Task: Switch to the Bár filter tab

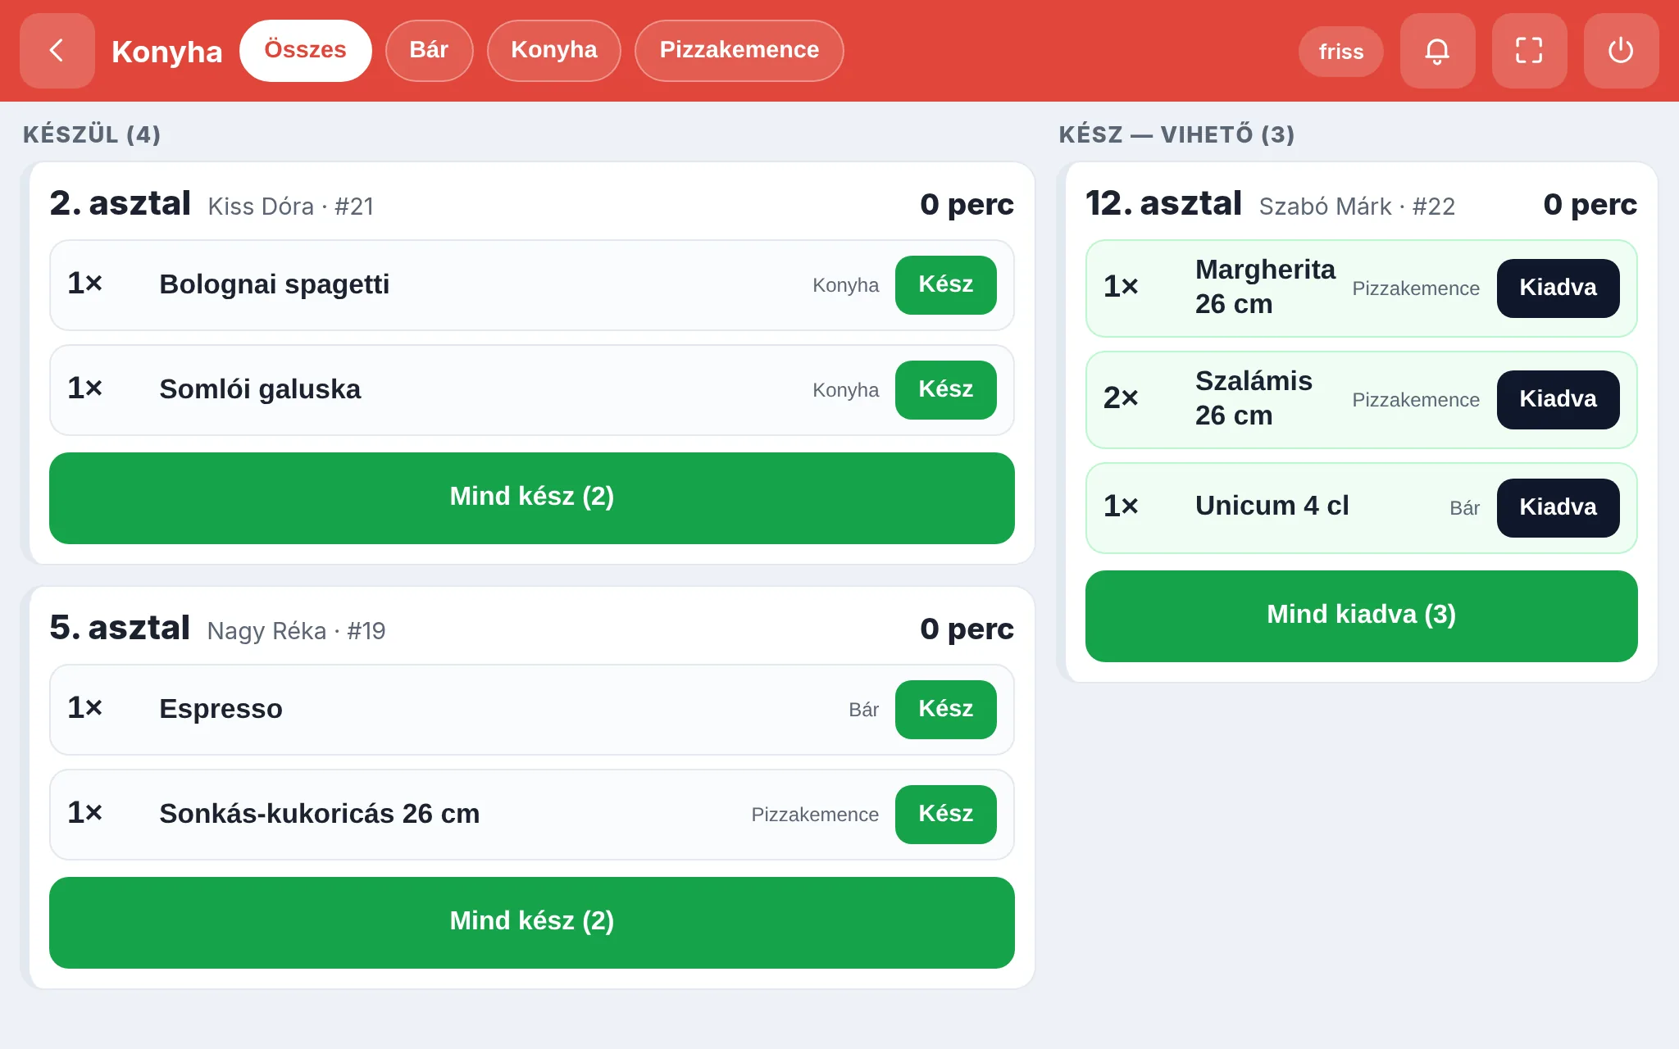Action: click(429, 50)
